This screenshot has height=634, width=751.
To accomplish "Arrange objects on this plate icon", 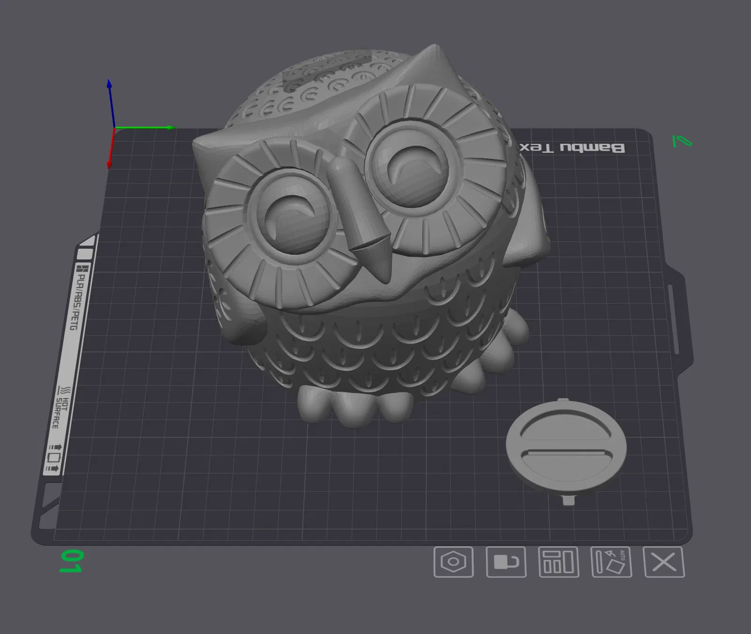I will pos(559,561).
